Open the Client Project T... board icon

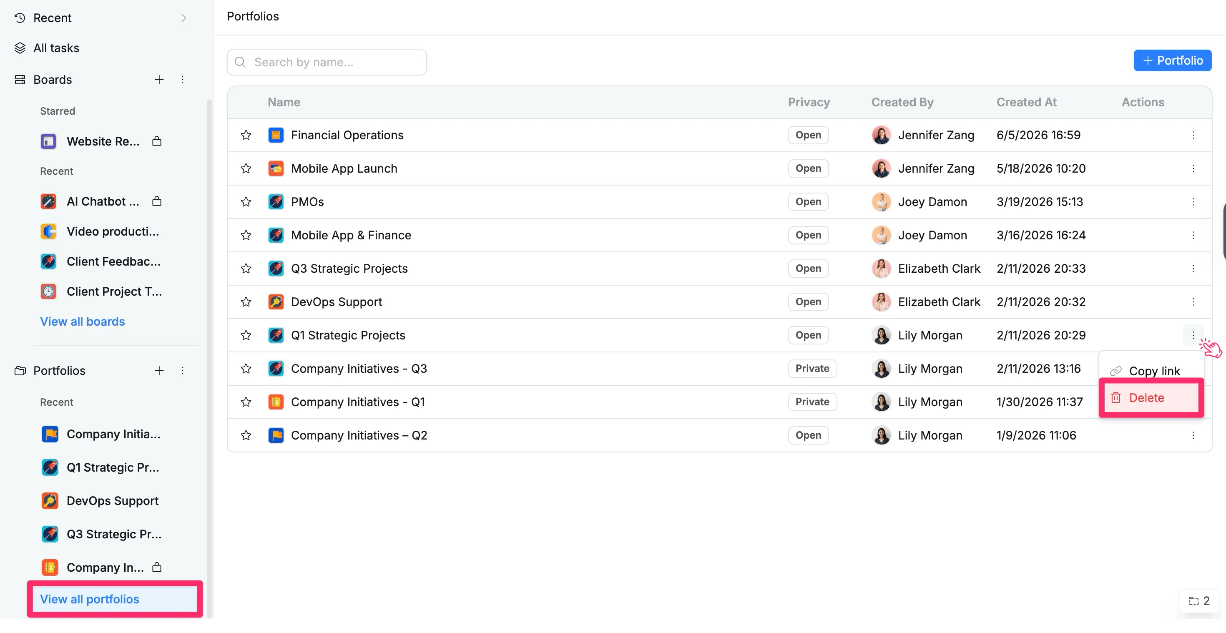tap(48, 291)
